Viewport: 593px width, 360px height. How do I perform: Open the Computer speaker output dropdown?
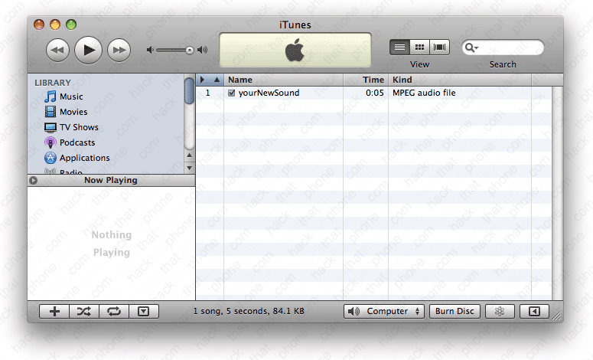click(x=384, y=311)
